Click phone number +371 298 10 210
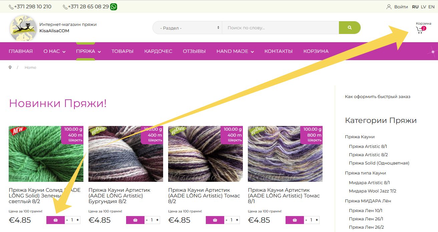 point(33,7)
